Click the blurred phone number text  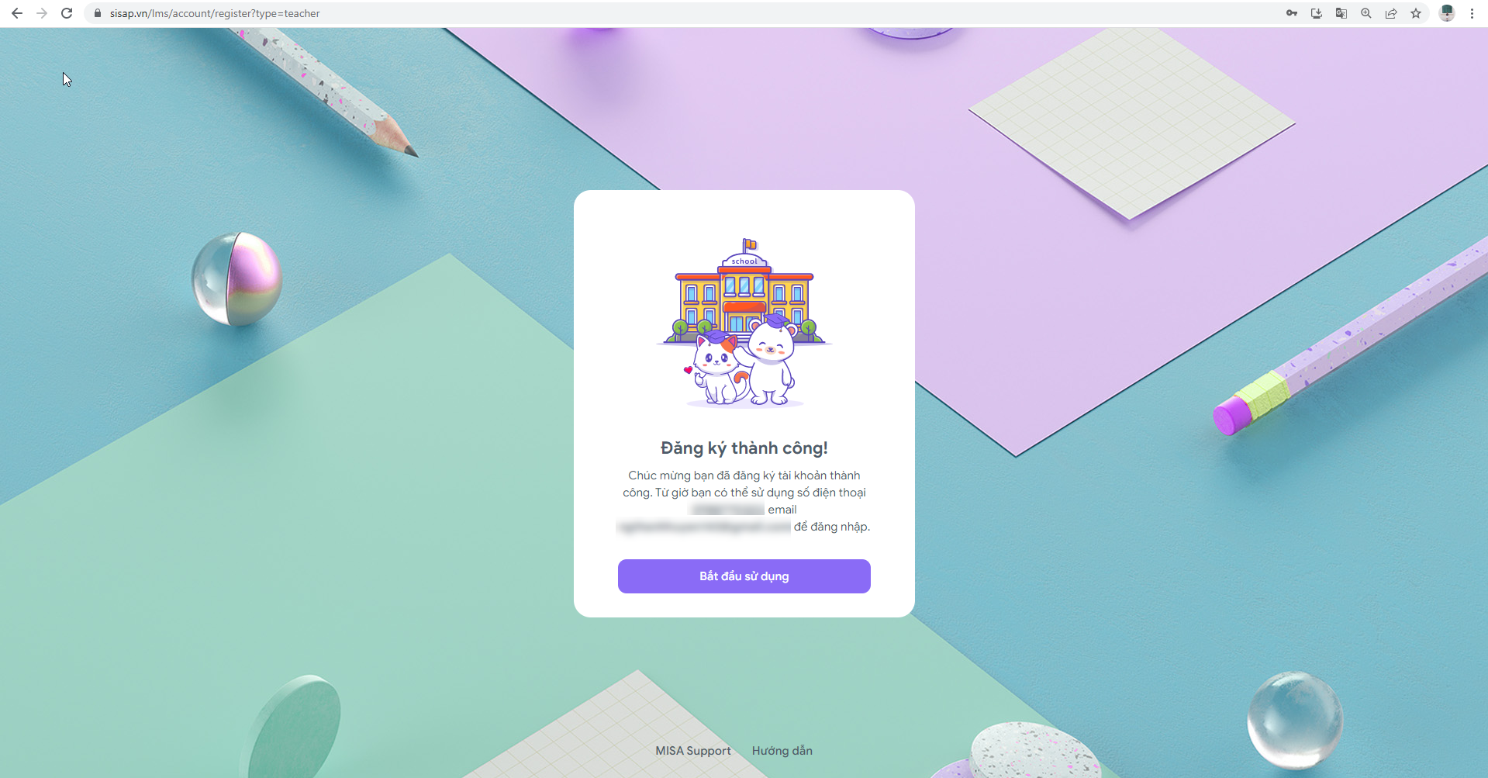point(727,510)
